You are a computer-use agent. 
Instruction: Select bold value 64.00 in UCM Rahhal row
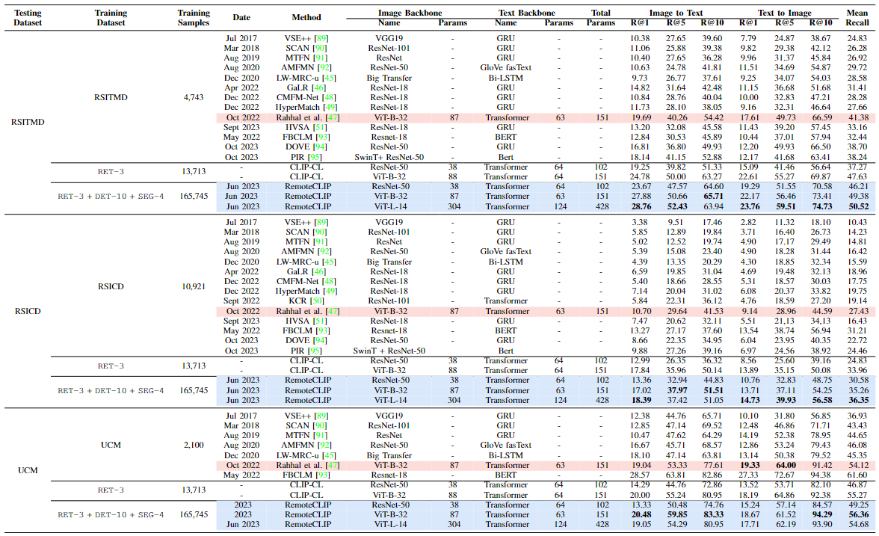[x=786, y=465]
